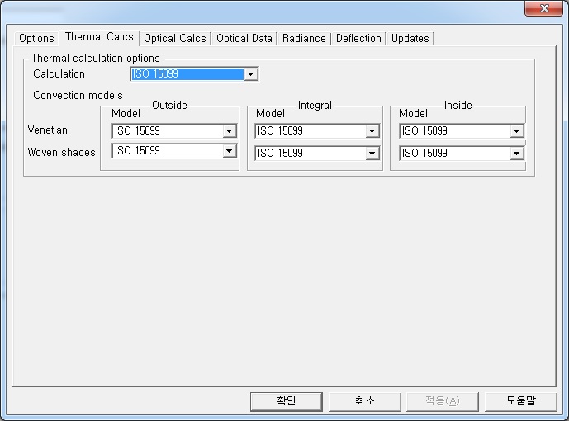The image size is (569, 421).
Task: Open Woven shades Outside model dropdown
Action: coord(229,151)
